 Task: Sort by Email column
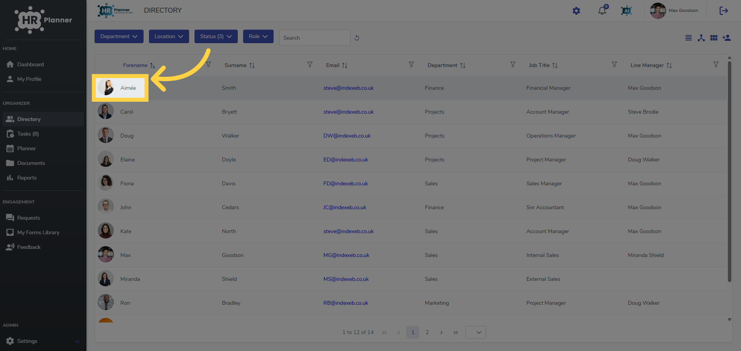click(345, 65)
